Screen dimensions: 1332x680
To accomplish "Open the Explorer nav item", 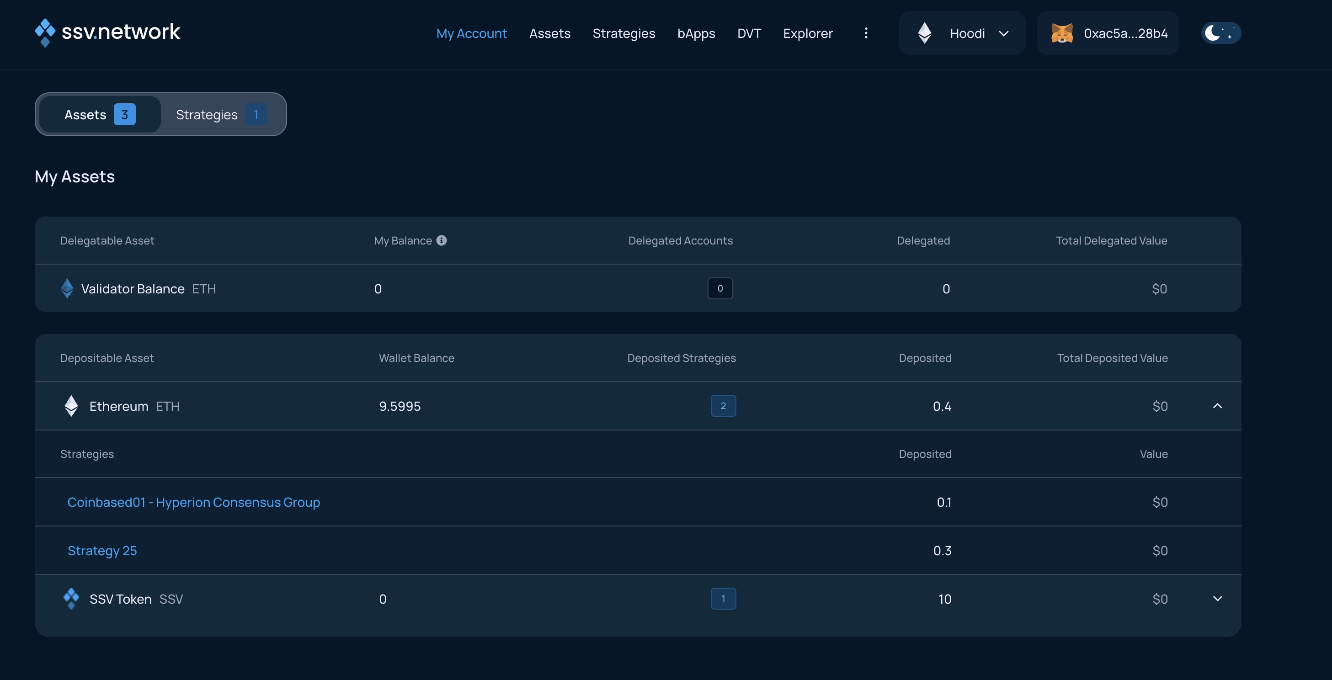I will click(808, 33).
